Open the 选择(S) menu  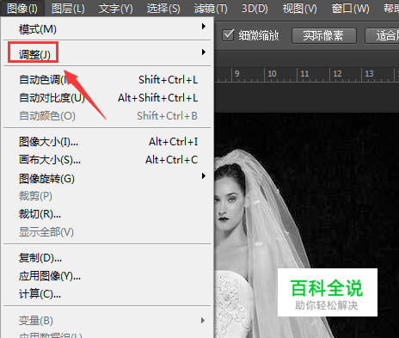(x=163, y=9)
